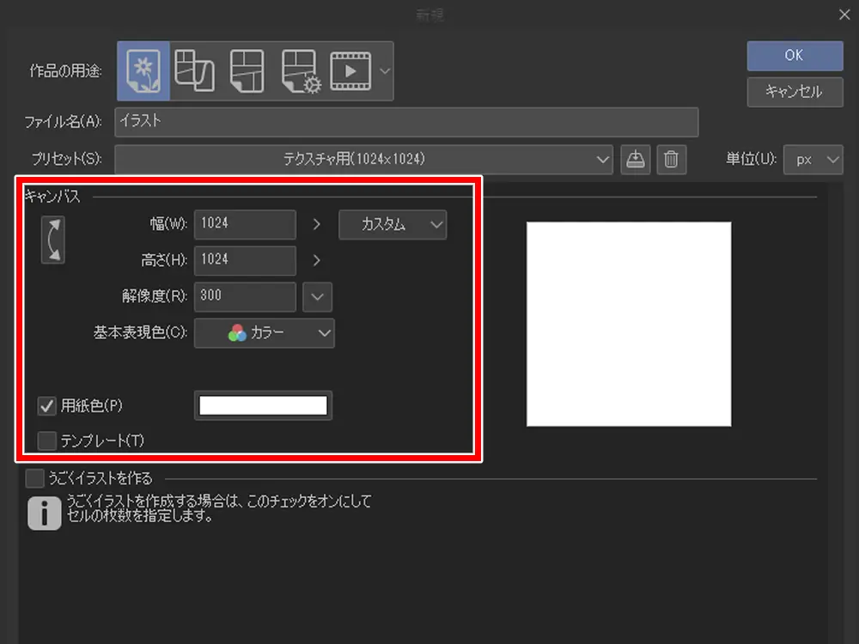Open the プリセット preset dropdown
This screenshot has width=859, height=644.
pyautogui.click(x=363, y=160)
